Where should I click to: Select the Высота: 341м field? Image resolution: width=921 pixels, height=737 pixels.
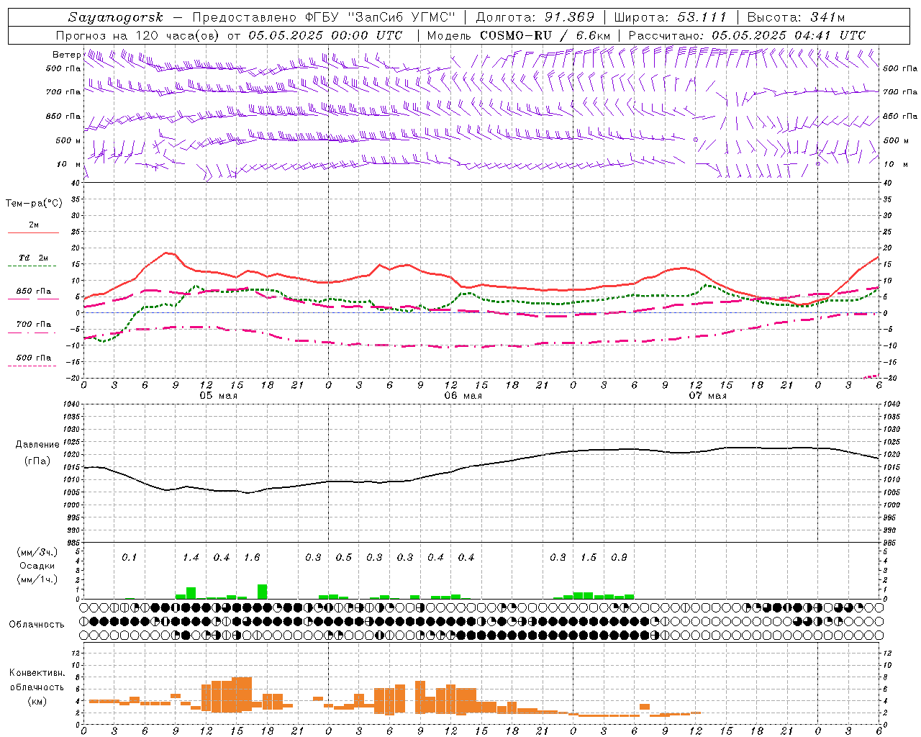[x=796, y=17]
